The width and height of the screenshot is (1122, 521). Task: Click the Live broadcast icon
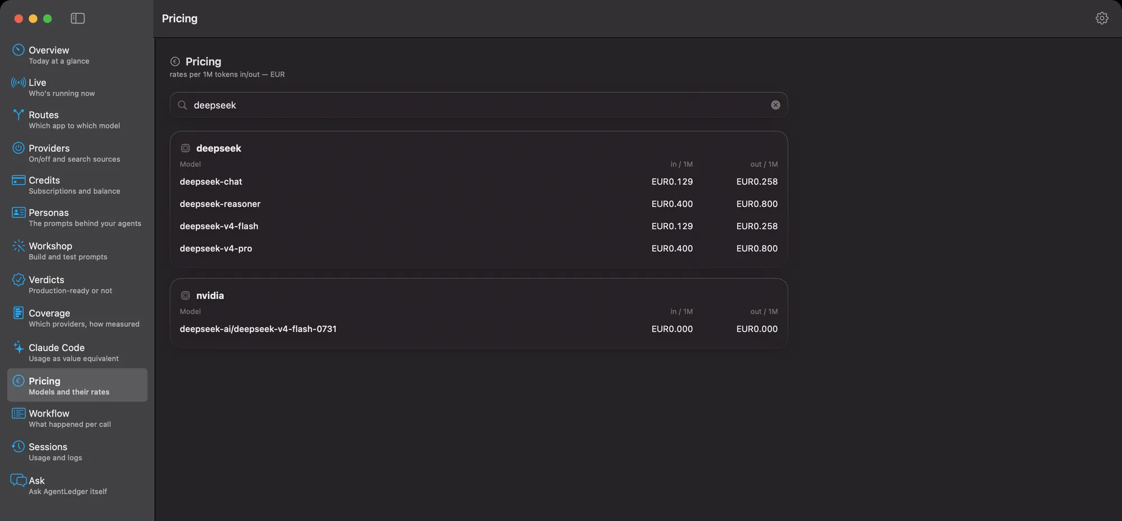[x=19, y=82]
